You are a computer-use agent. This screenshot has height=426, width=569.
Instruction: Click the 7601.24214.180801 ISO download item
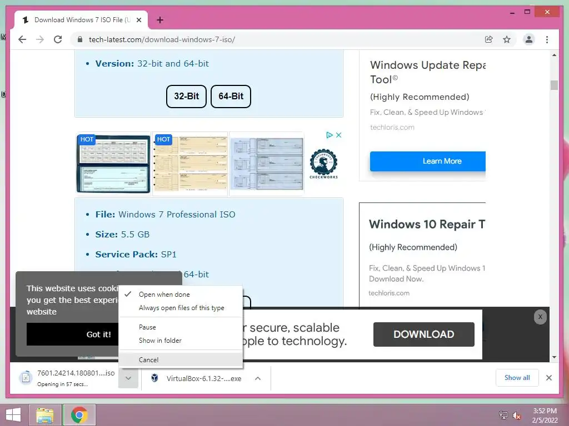tap(67, 378)
